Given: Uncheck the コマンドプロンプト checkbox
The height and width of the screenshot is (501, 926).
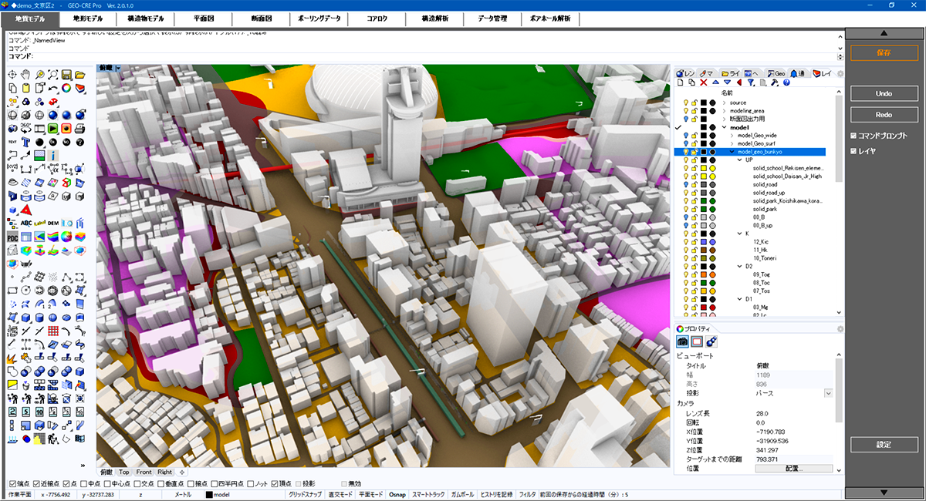Looking at the screenshot, I should pyautogui.click(x=853, y=136).
